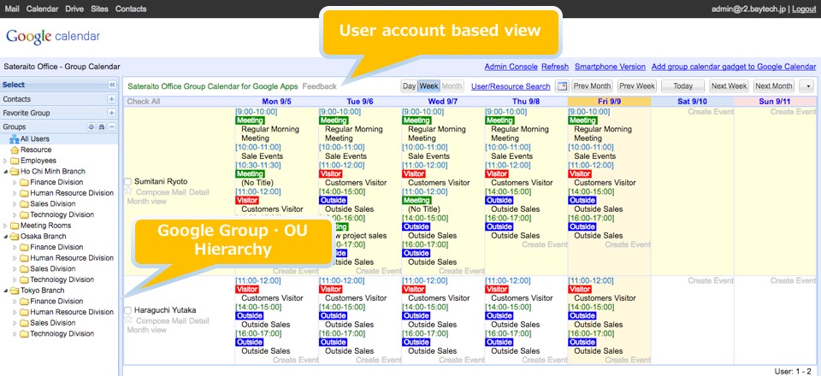Click the favorite star under Sumitani Ryoto
Screen dimensions: 821x376
(128, 191)
